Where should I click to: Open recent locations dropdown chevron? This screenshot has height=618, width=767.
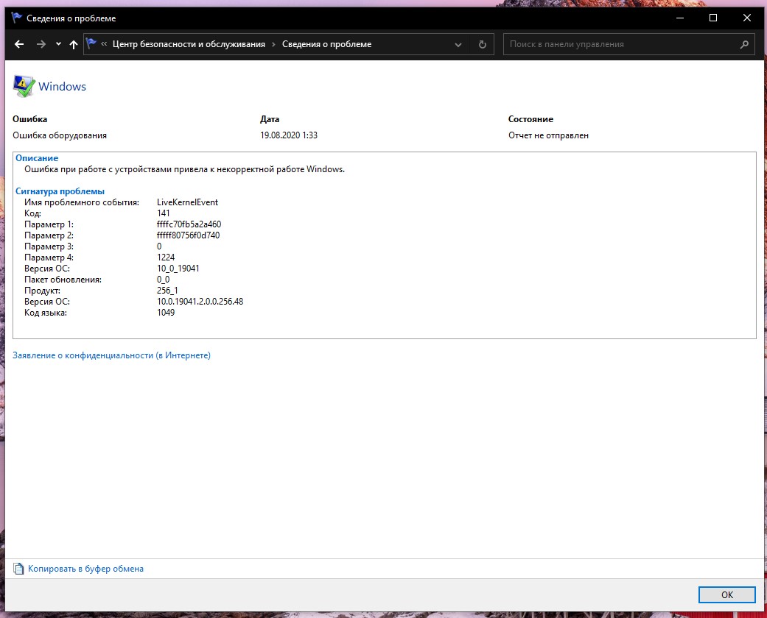(x=58, y=44)
